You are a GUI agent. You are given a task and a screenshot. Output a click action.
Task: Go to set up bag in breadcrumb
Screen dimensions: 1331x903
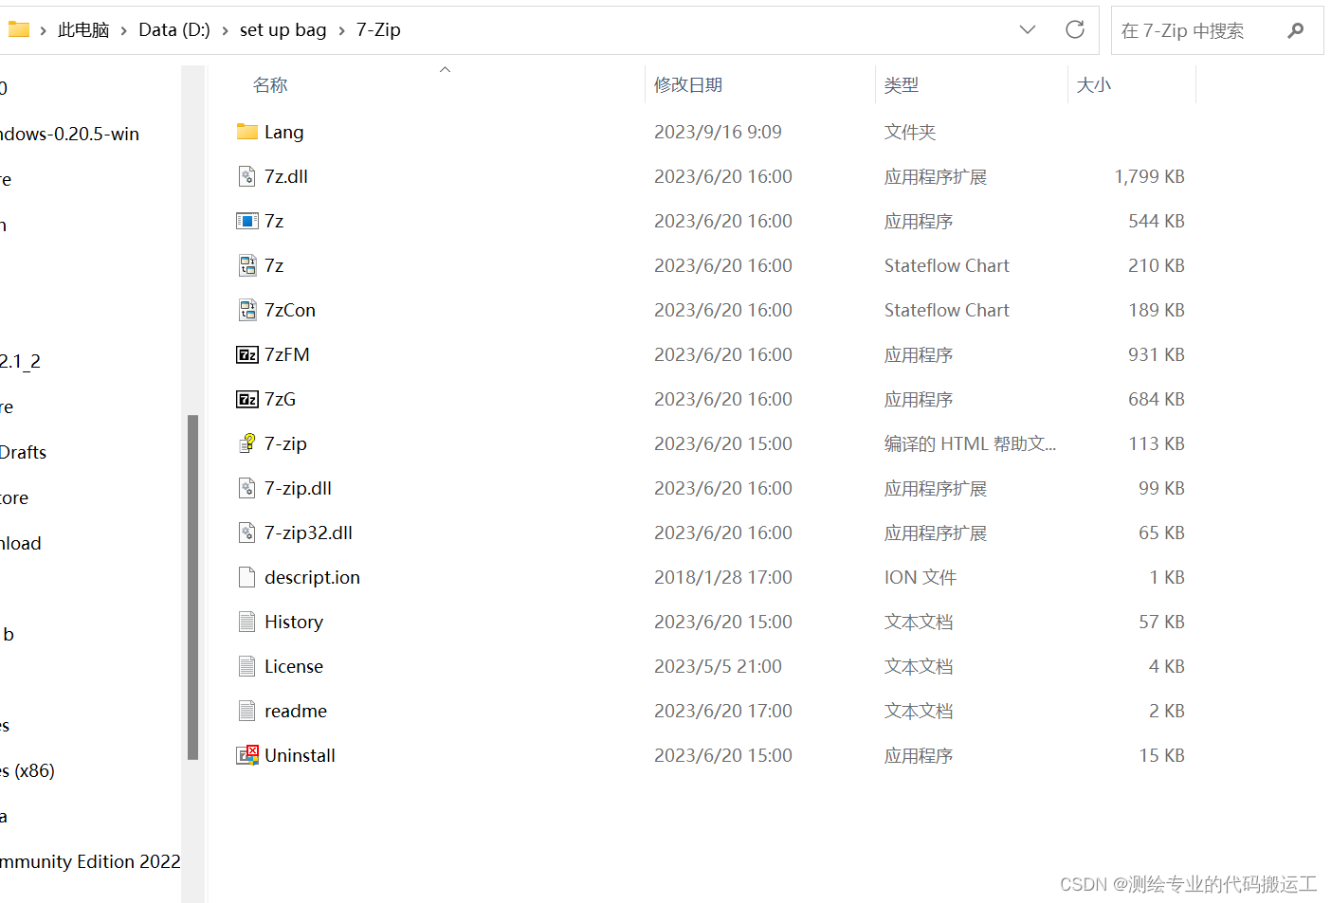(283, 30)
